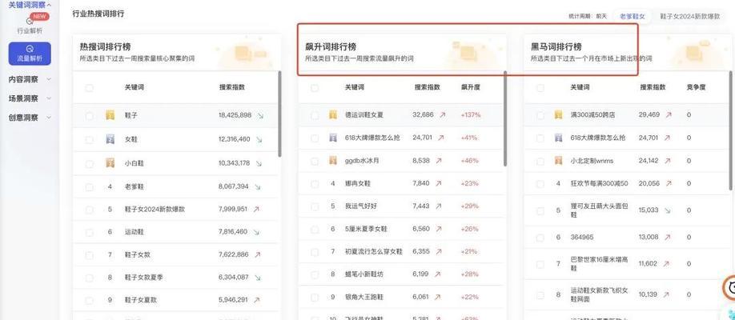The image size is (735, 320).
Task: Click up-trend arrow next to 6,199
Action: coord(438,274)
